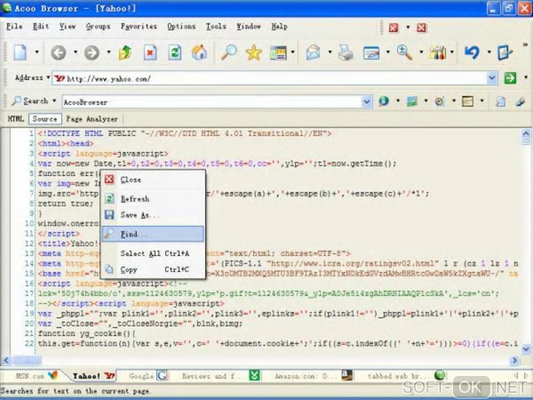533x400 pixels.
Task: Open the New page dropdown arrow
Action: pyautogui.click(x=37, y=52)
